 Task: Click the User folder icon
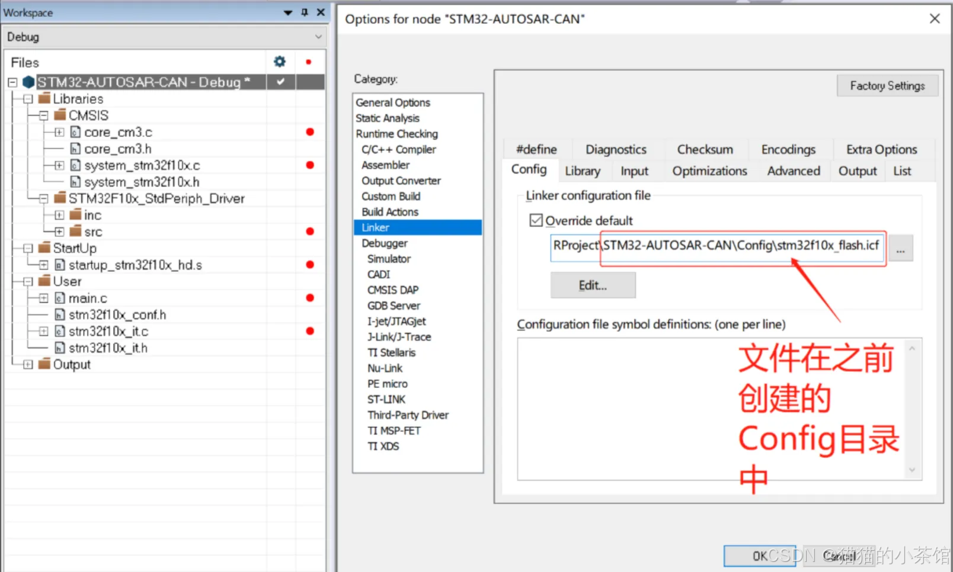(44, 281)
